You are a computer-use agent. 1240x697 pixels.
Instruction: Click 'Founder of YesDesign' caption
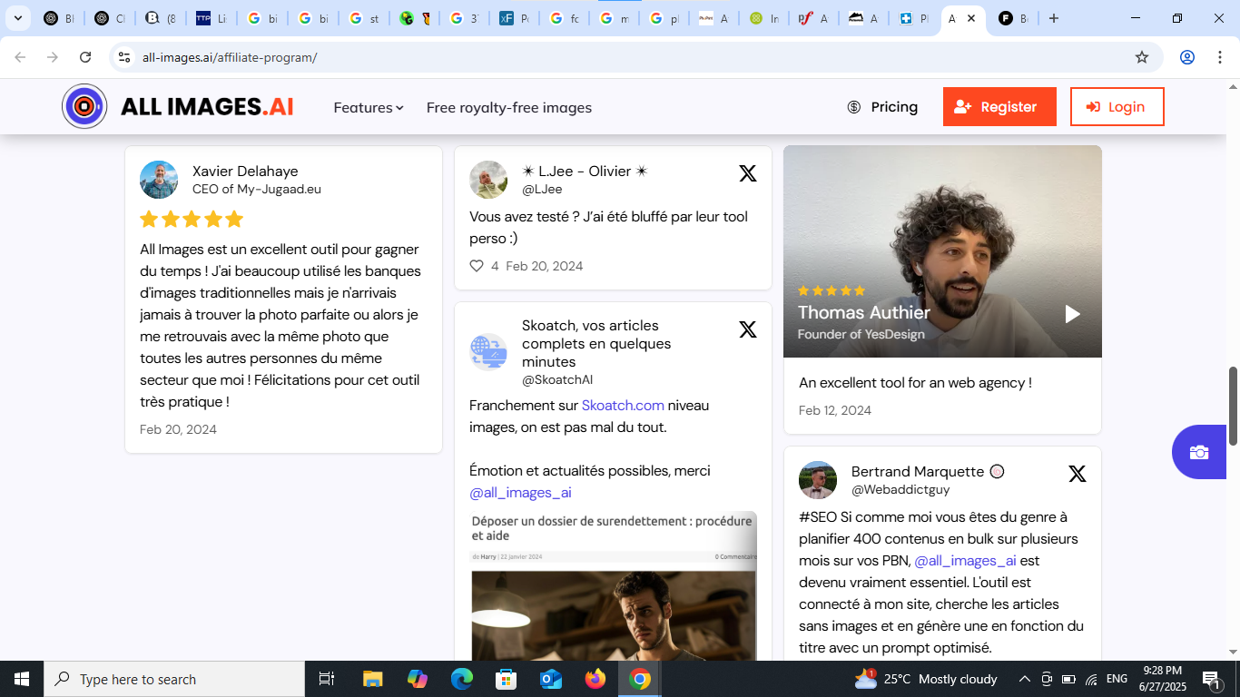[x=861, y=334]
